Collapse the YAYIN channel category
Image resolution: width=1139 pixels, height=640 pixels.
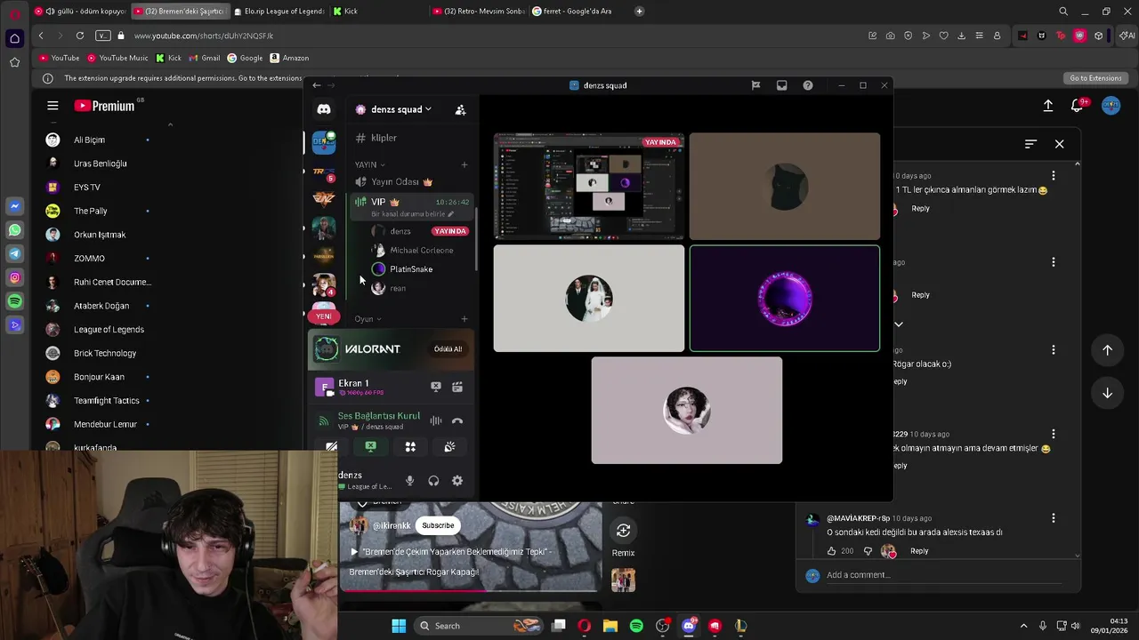(369, 164)
